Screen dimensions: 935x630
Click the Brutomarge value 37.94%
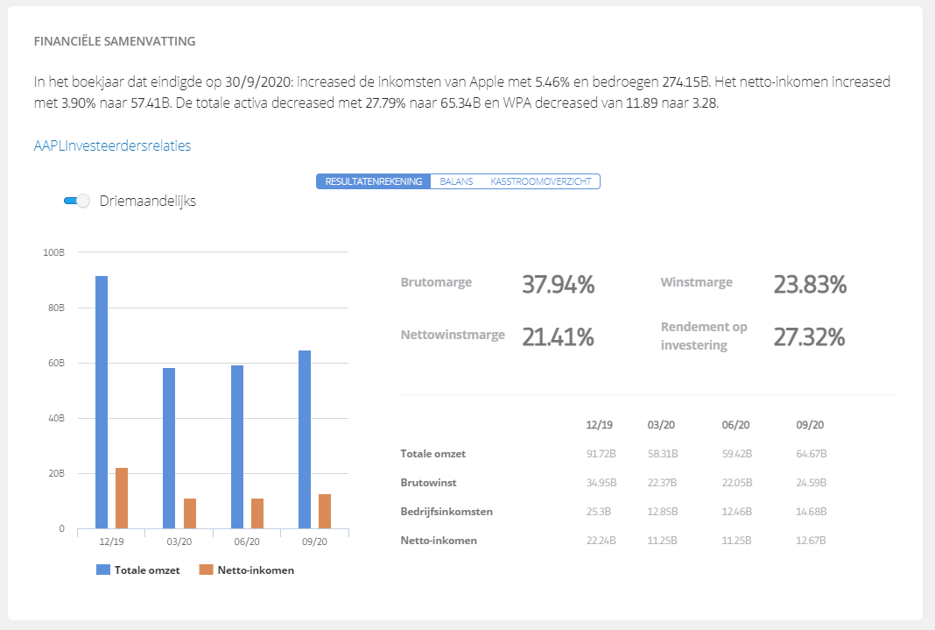(559, 285)
